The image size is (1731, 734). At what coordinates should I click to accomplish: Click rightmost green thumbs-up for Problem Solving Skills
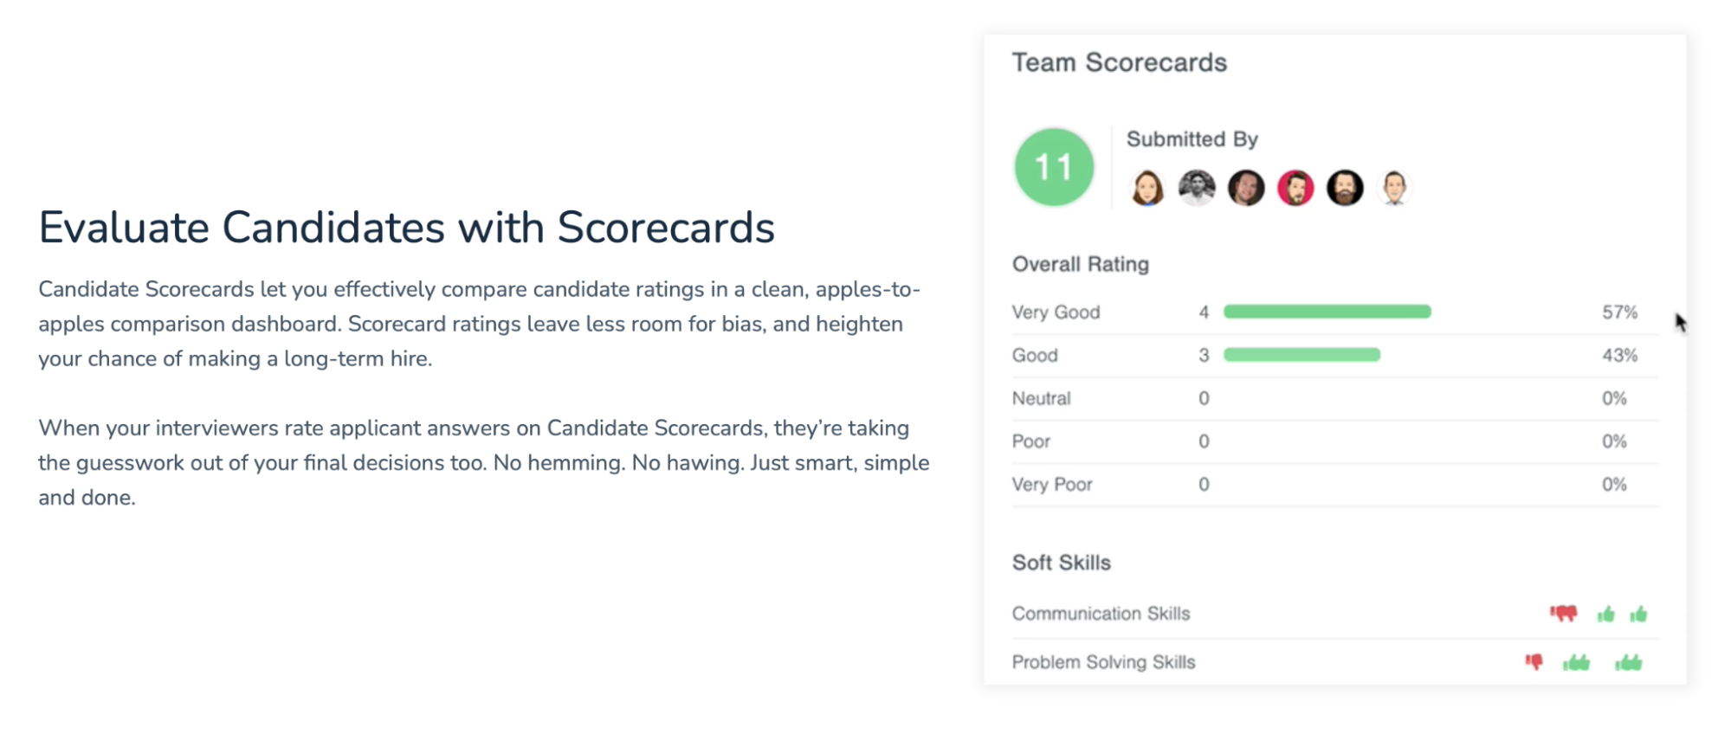tap(1629, 663)
